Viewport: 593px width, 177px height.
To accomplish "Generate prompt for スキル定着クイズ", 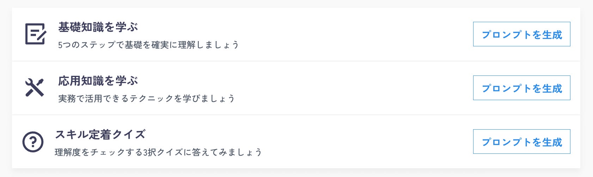I will (x=521, y=142).
